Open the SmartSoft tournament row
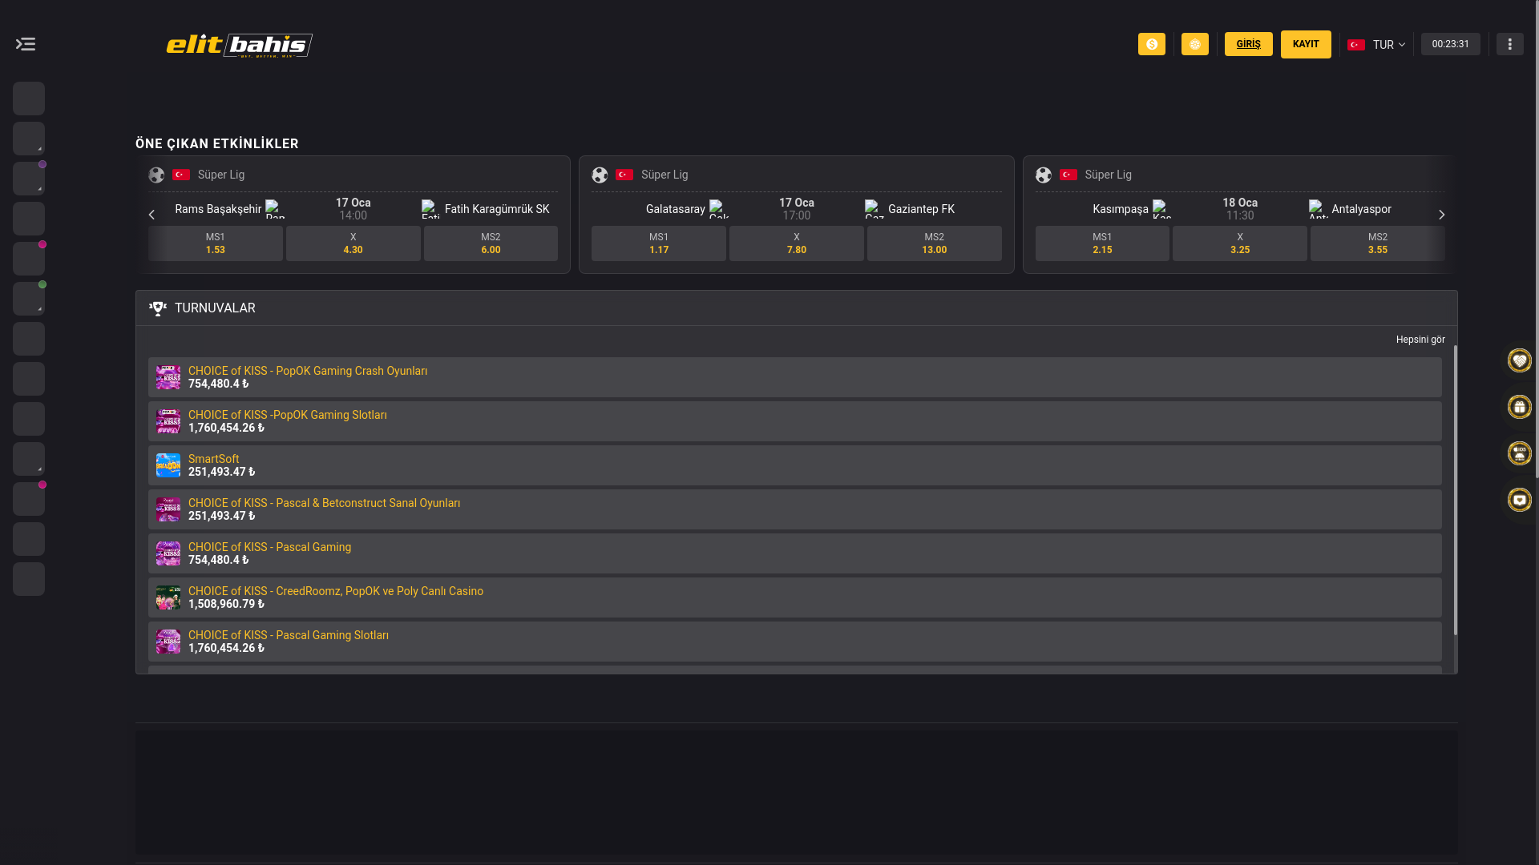 click(795, 465)
